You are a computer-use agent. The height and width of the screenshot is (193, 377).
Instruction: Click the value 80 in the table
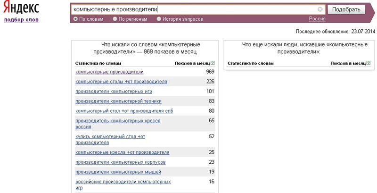pos(212,111)
